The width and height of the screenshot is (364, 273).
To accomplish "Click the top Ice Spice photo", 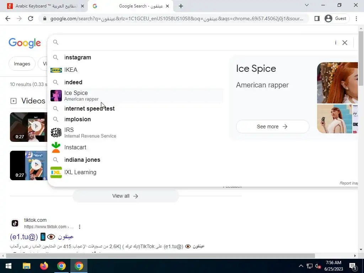I will click(x=337, y=82).
